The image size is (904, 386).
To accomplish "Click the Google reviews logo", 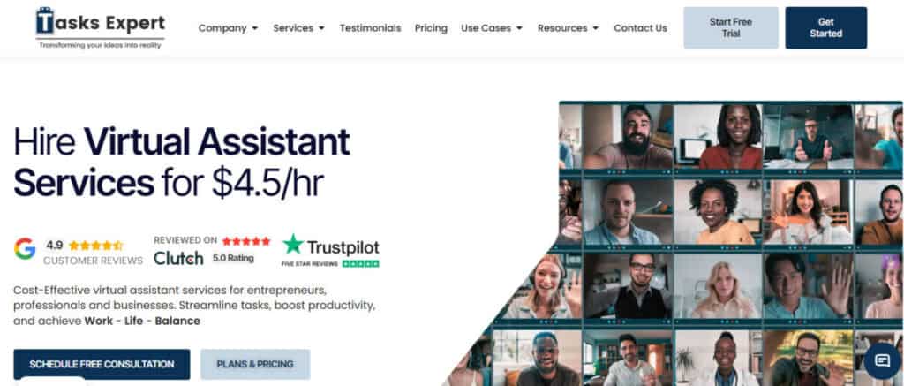I will point(25,248).
